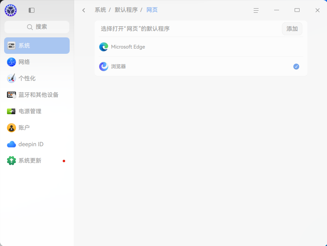Navigate to 系统 in breadcrumb
The image size is (327, 246).
[100, 10]
